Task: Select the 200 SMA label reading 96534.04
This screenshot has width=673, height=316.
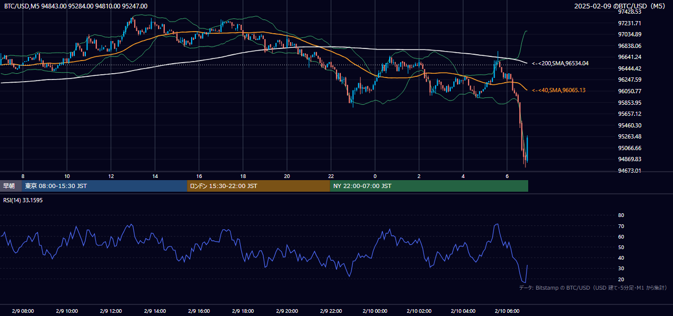Action: click(560, 63)
